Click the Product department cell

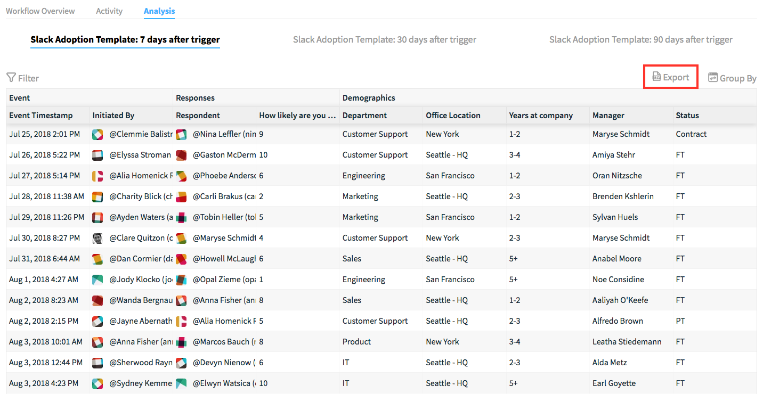pos(356,342)
